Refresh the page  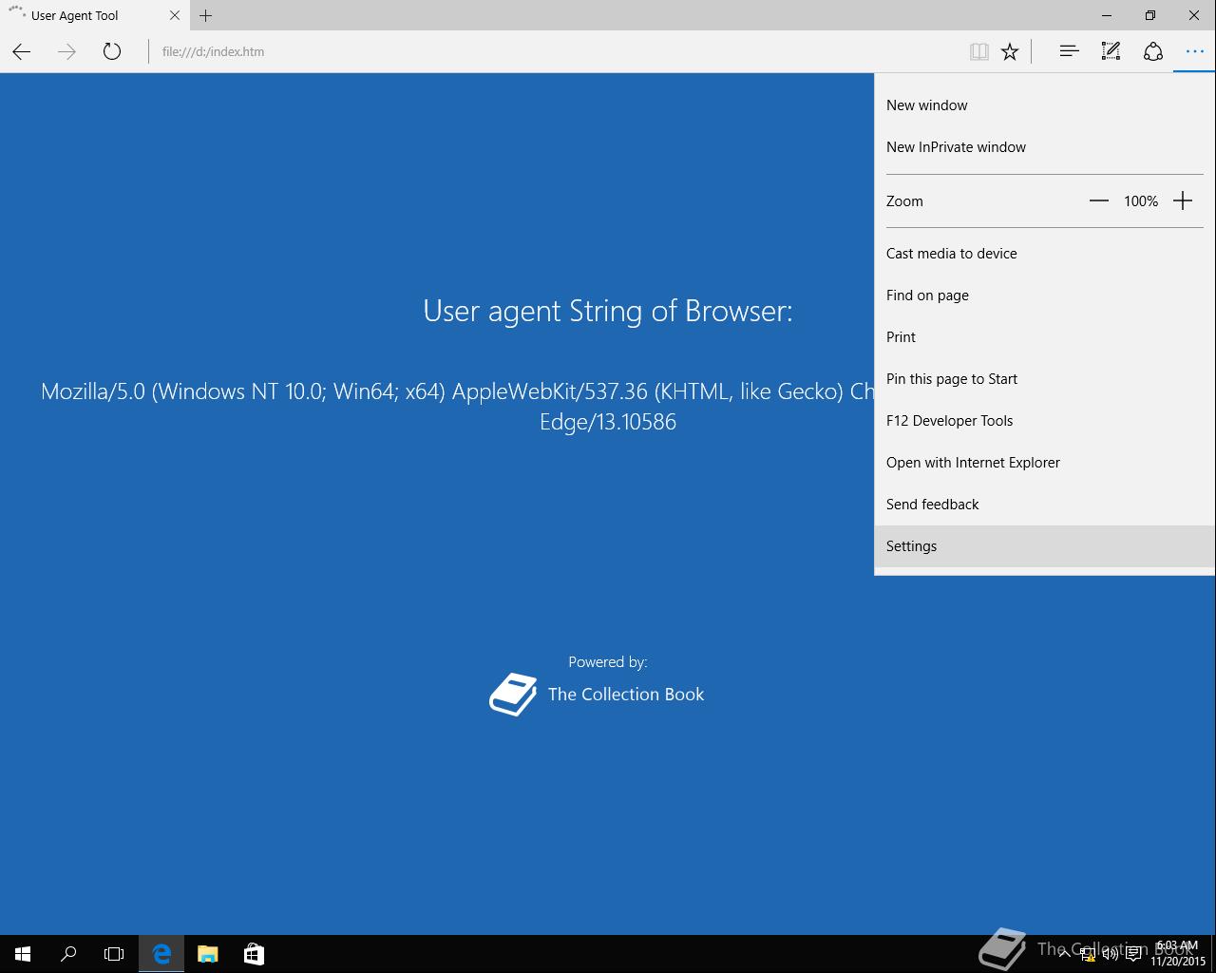click(112, 51)
